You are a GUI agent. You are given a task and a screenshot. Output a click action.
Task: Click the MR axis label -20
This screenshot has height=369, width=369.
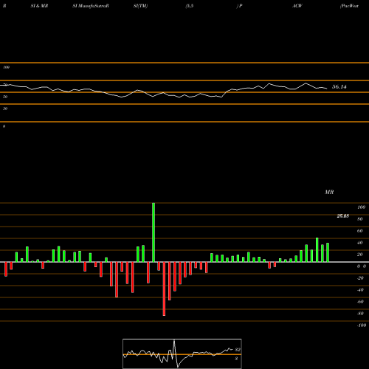click(360, 278)
